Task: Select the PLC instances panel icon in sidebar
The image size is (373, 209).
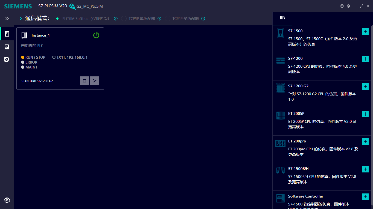Action: coord(7,34)
